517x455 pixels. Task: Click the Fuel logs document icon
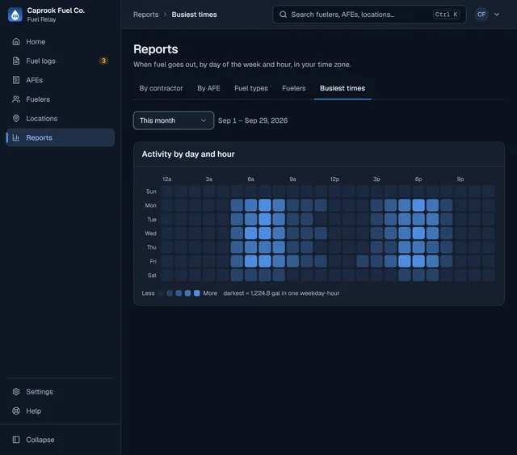(x=16, y=61)
